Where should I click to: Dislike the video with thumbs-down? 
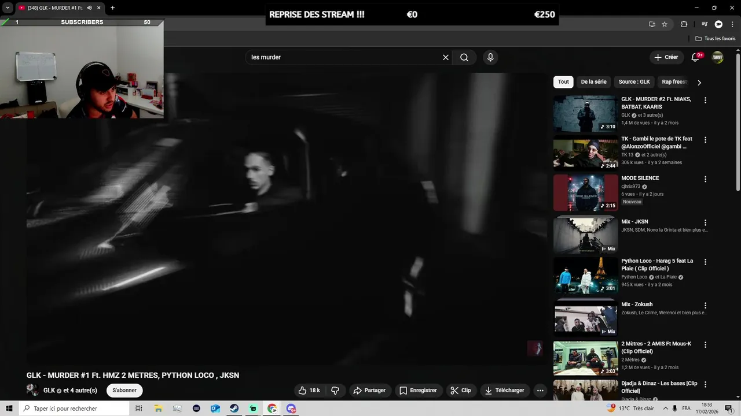[x=335, y=391]
